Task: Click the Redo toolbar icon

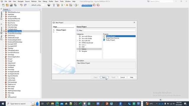Action: point(25,5)
